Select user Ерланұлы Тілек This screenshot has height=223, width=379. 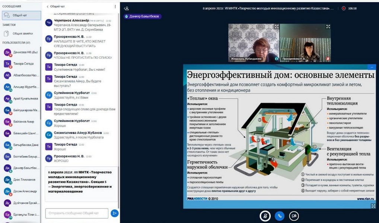[x=21, y=214]
